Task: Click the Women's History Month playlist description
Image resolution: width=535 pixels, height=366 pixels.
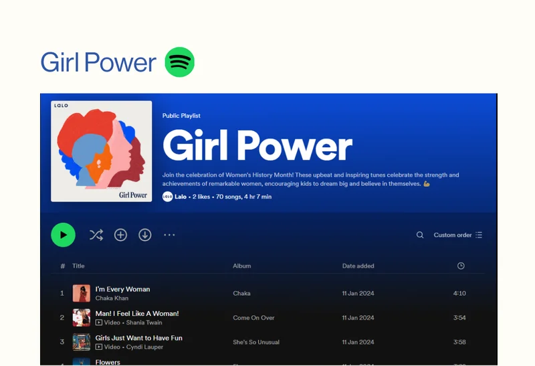Action: (x=310, y=179)
